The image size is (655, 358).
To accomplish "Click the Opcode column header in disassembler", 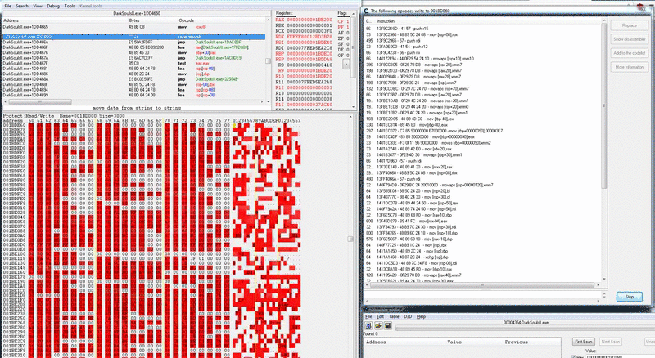I will (x=187, y=20).
